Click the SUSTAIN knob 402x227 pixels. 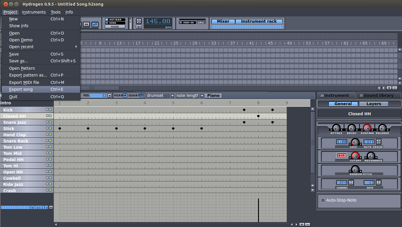367,128
